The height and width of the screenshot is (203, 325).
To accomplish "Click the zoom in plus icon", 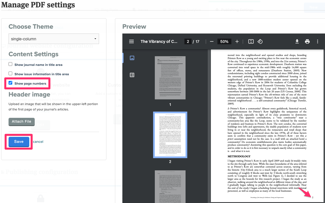I will coord(237,41).
